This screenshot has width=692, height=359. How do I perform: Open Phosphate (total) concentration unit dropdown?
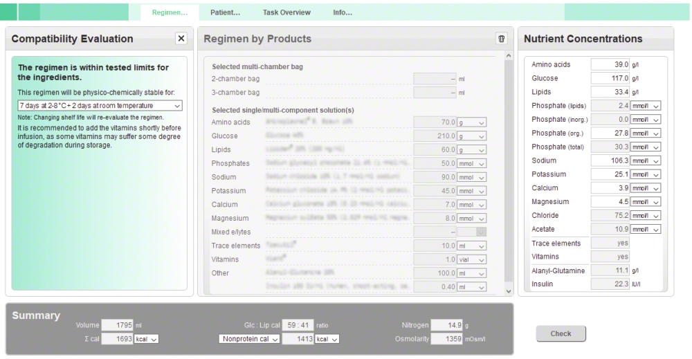[x=645, y=147]
